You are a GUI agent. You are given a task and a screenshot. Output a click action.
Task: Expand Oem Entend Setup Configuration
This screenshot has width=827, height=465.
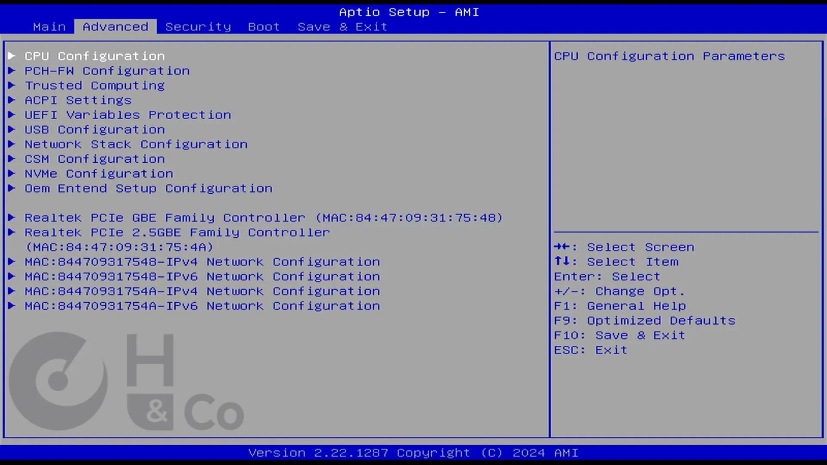pos(148,188)
